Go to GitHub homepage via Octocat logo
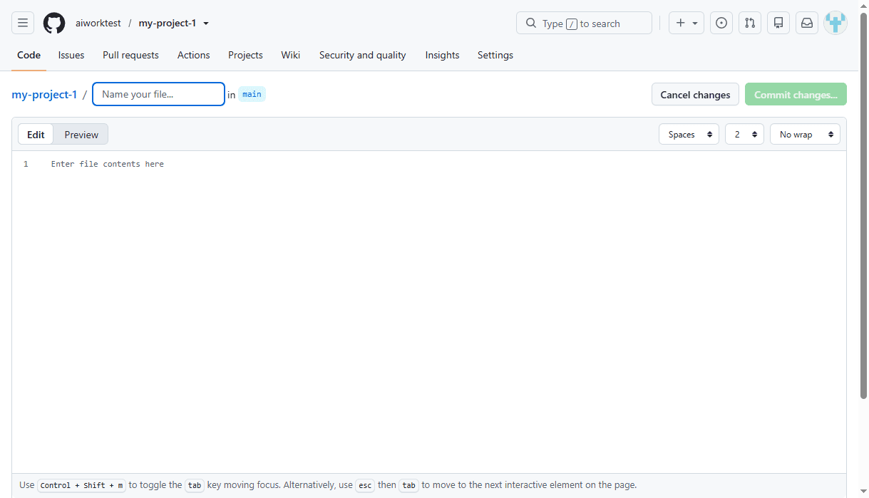This screenshot has height=498, width=869. (x=54, y=23)
